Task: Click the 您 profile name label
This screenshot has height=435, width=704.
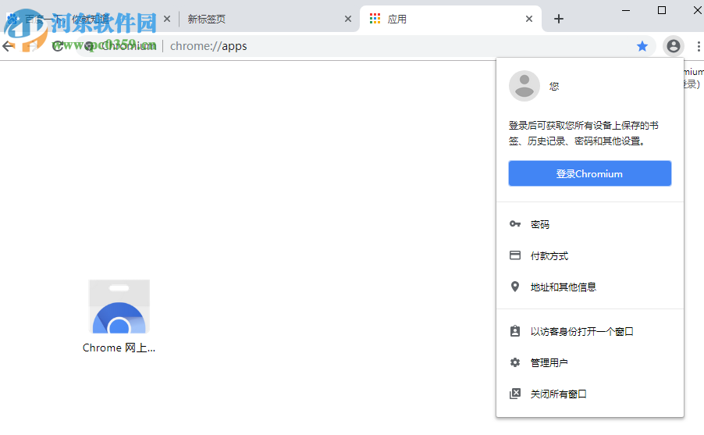Action: pos(554,86)
